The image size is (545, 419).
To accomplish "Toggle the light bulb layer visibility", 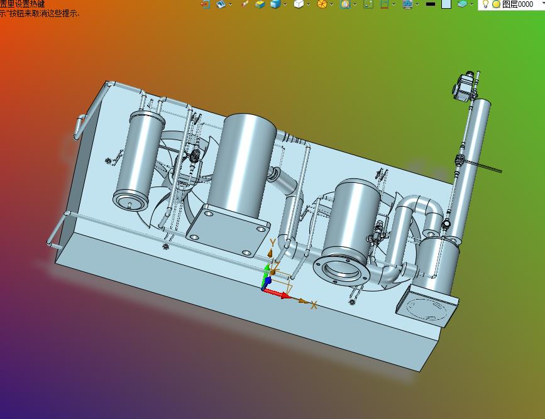I will pos(485,4).
